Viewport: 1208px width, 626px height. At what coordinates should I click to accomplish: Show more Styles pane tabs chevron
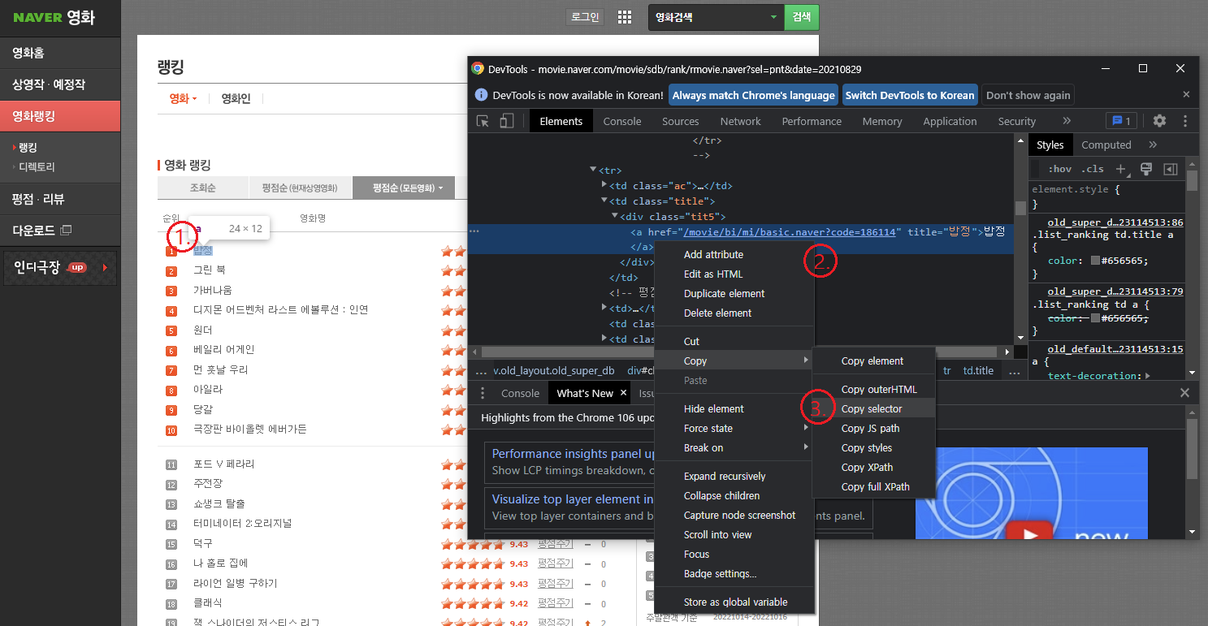coord(1153,145)
